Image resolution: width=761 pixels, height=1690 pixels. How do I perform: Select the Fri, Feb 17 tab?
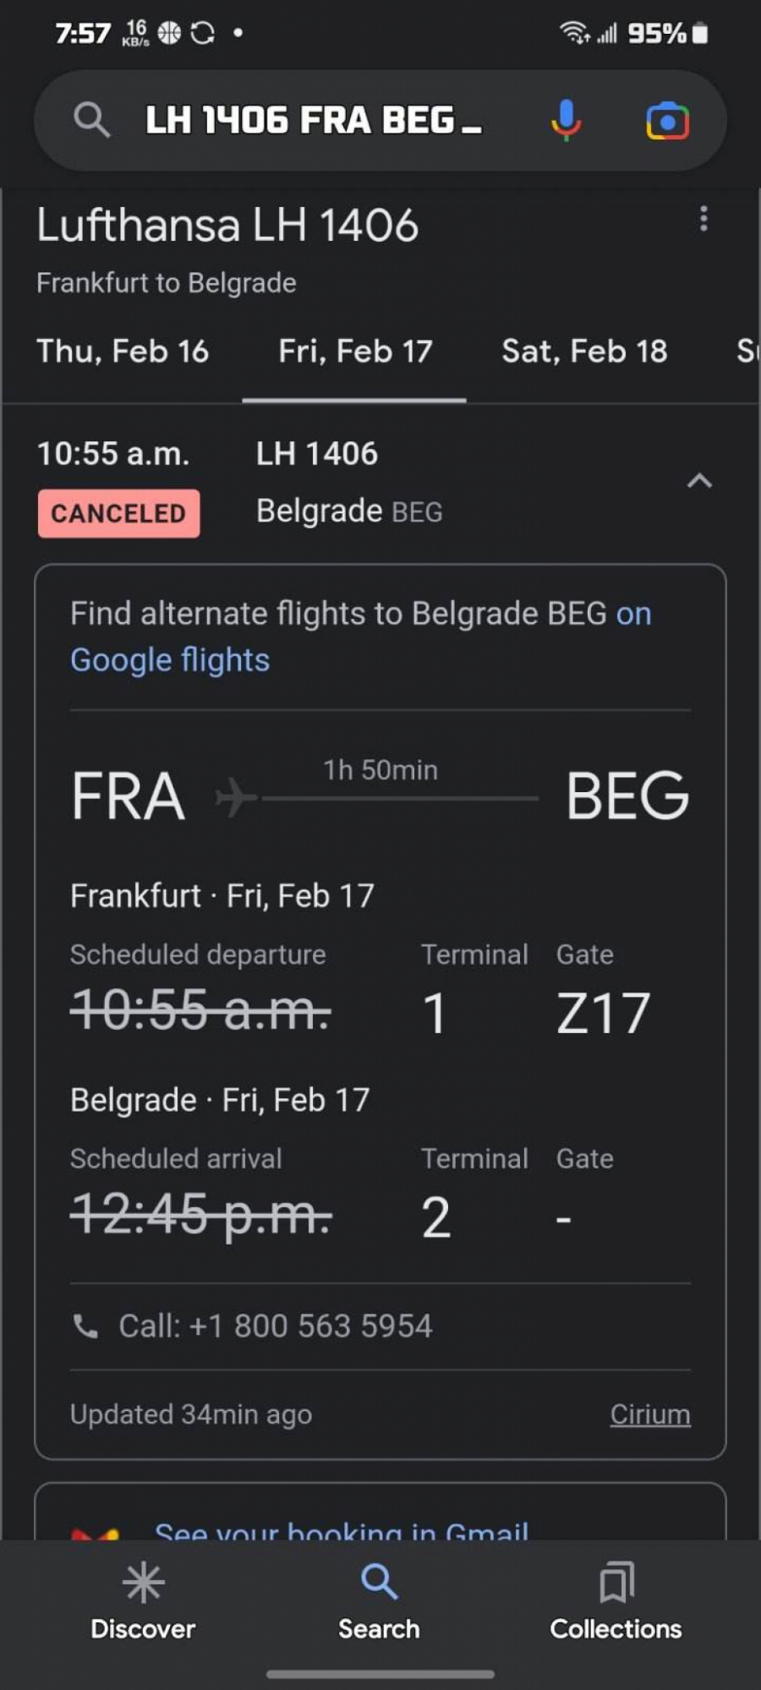[x=355, y=352]
